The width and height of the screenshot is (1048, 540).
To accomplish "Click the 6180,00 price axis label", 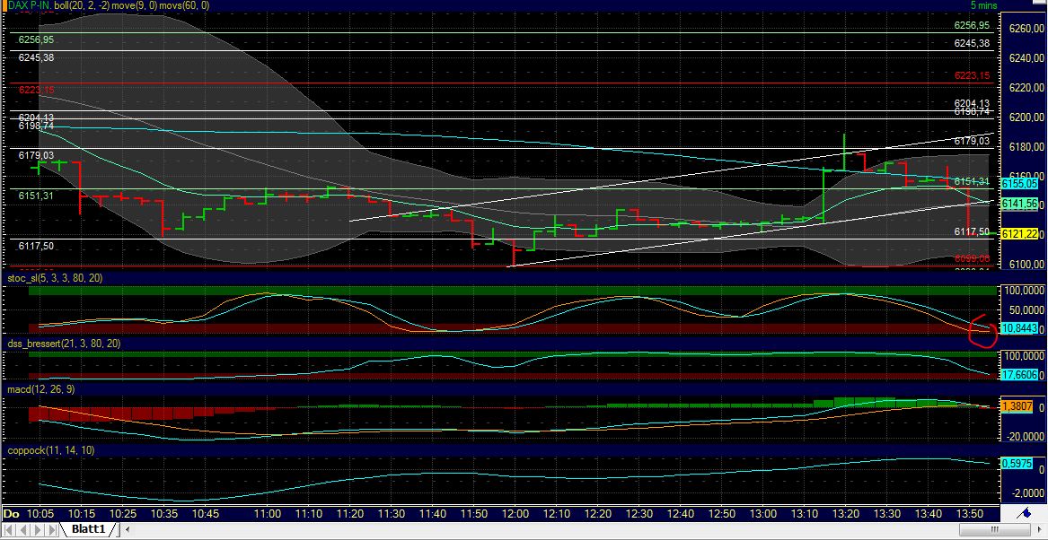I will [1026, 147].
